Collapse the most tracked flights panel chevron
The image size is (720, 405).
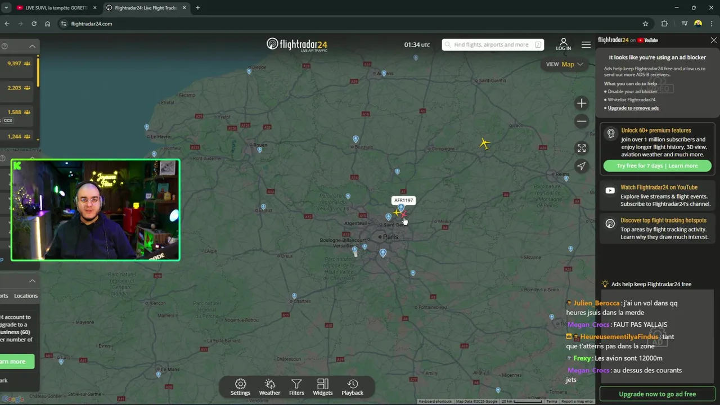click(32, 46)
